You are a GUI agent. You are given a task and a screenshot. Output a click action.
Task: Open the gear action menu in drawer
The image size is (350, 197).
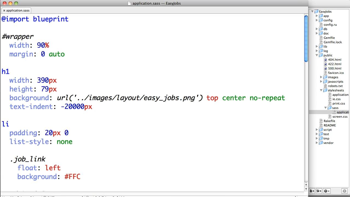327,191
